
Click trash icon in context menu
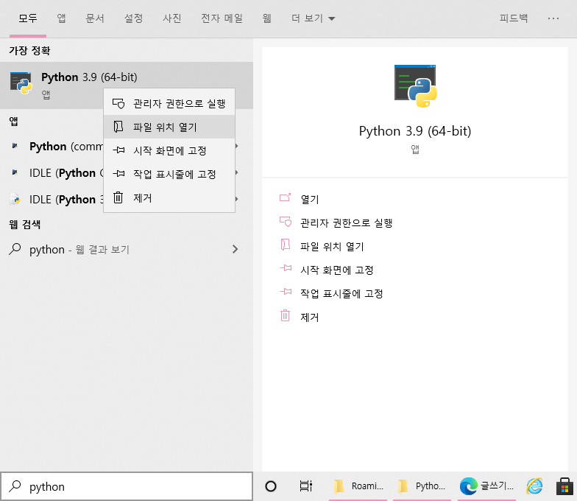[x=118, y=197]
